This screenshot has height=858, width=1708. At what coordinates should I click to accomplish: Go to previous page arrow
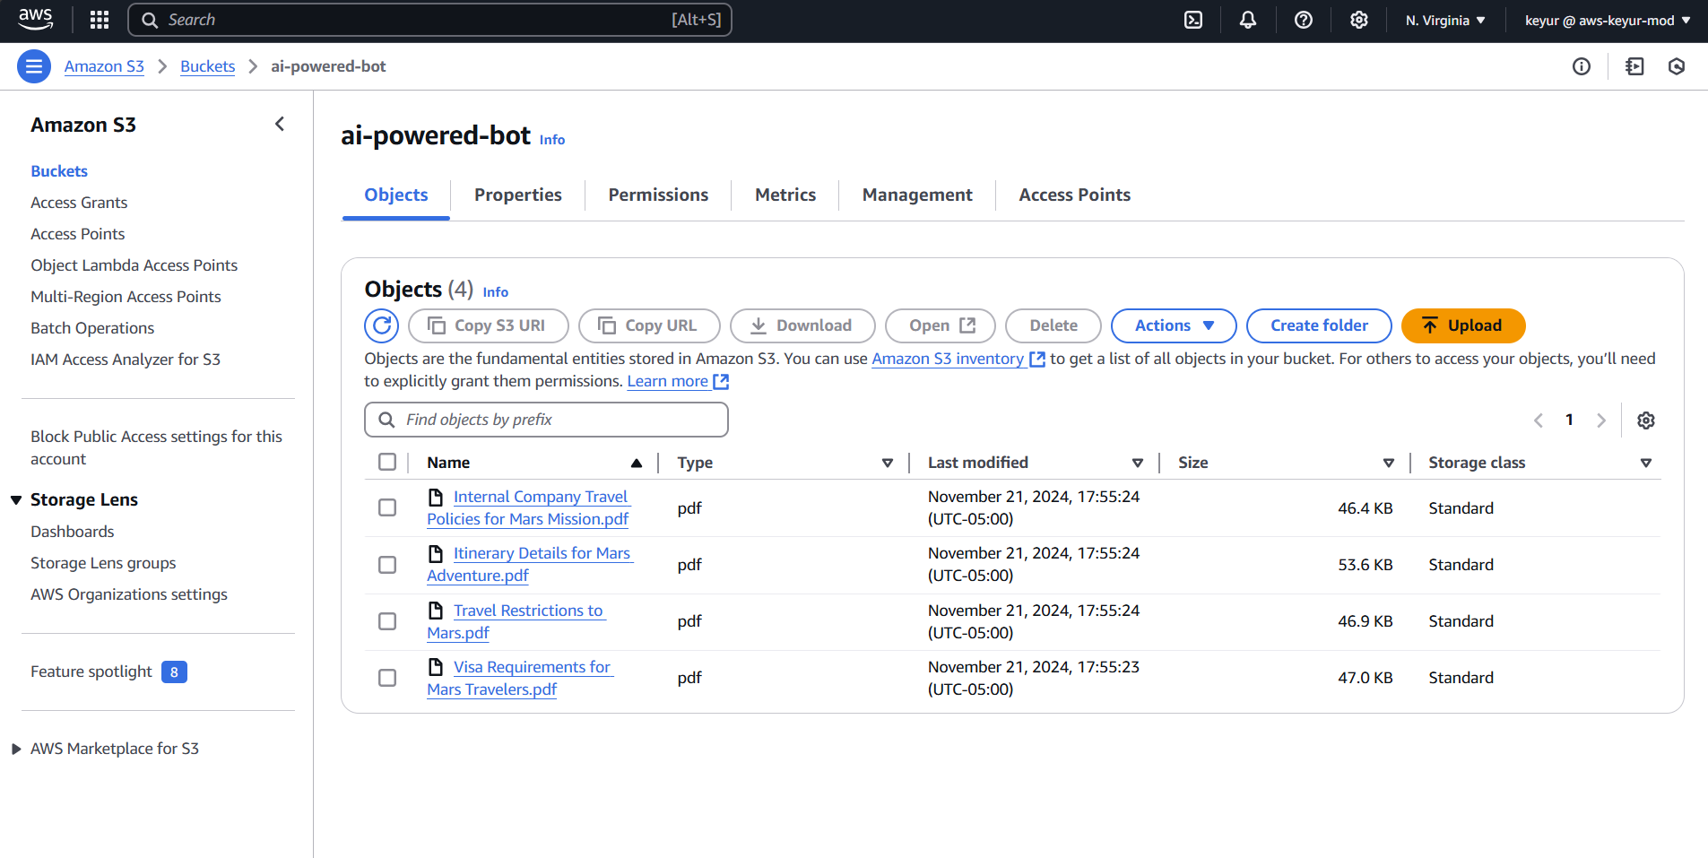[1539, 420]
